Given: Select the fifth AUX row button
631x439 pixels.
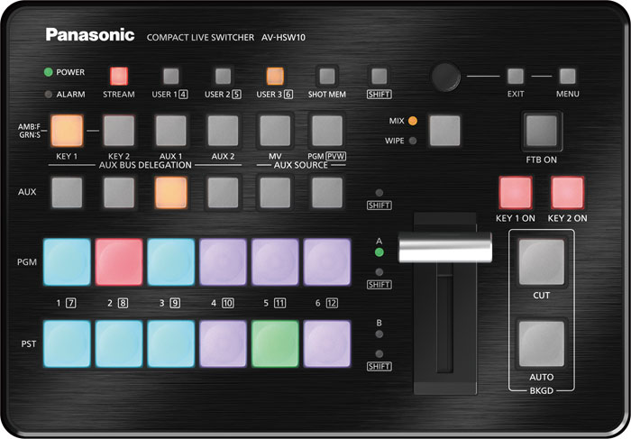Looking at the screenshot, I should click(x=275, y=193).
